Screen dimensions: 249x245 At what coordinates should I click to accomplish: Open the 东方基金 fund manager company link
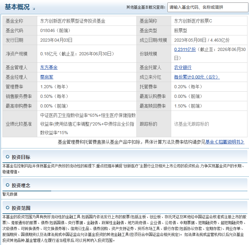pos(49,67)
